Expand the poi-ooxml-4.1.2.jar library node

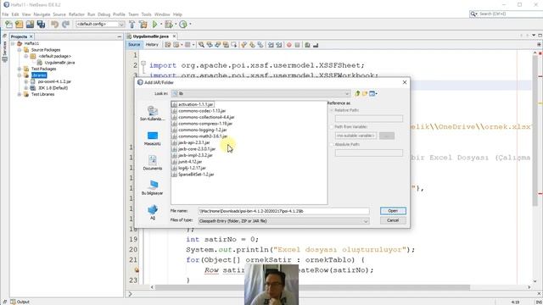click(26, 81)
